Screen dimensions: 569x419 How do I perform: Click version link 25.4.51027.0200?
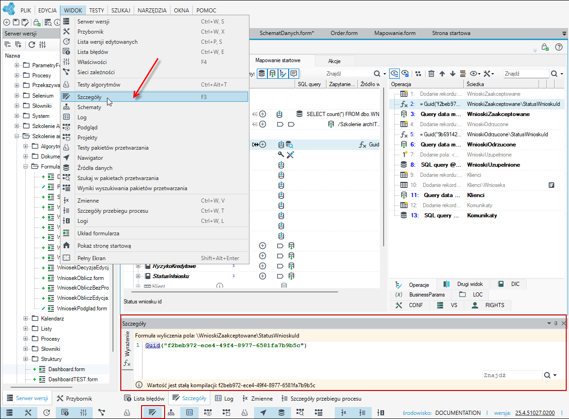tap(535, 413)
